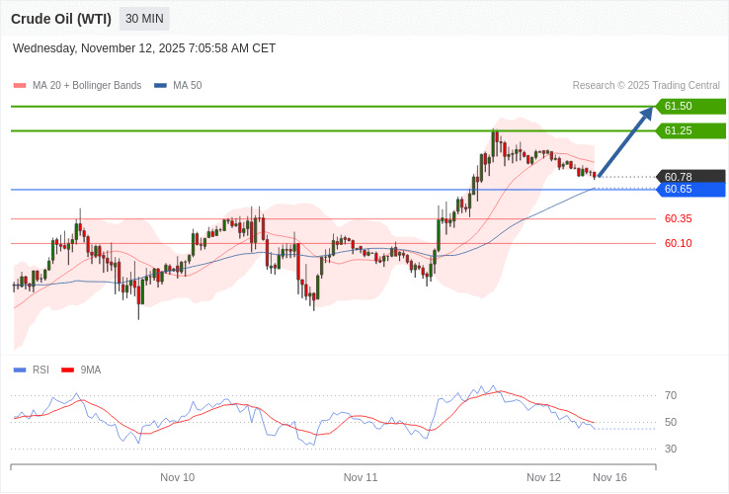This screenshot has width=729, height=494.
Task: Click the pink MA 20 Bollinger legend swatch
Action: (x=19, y=86)
